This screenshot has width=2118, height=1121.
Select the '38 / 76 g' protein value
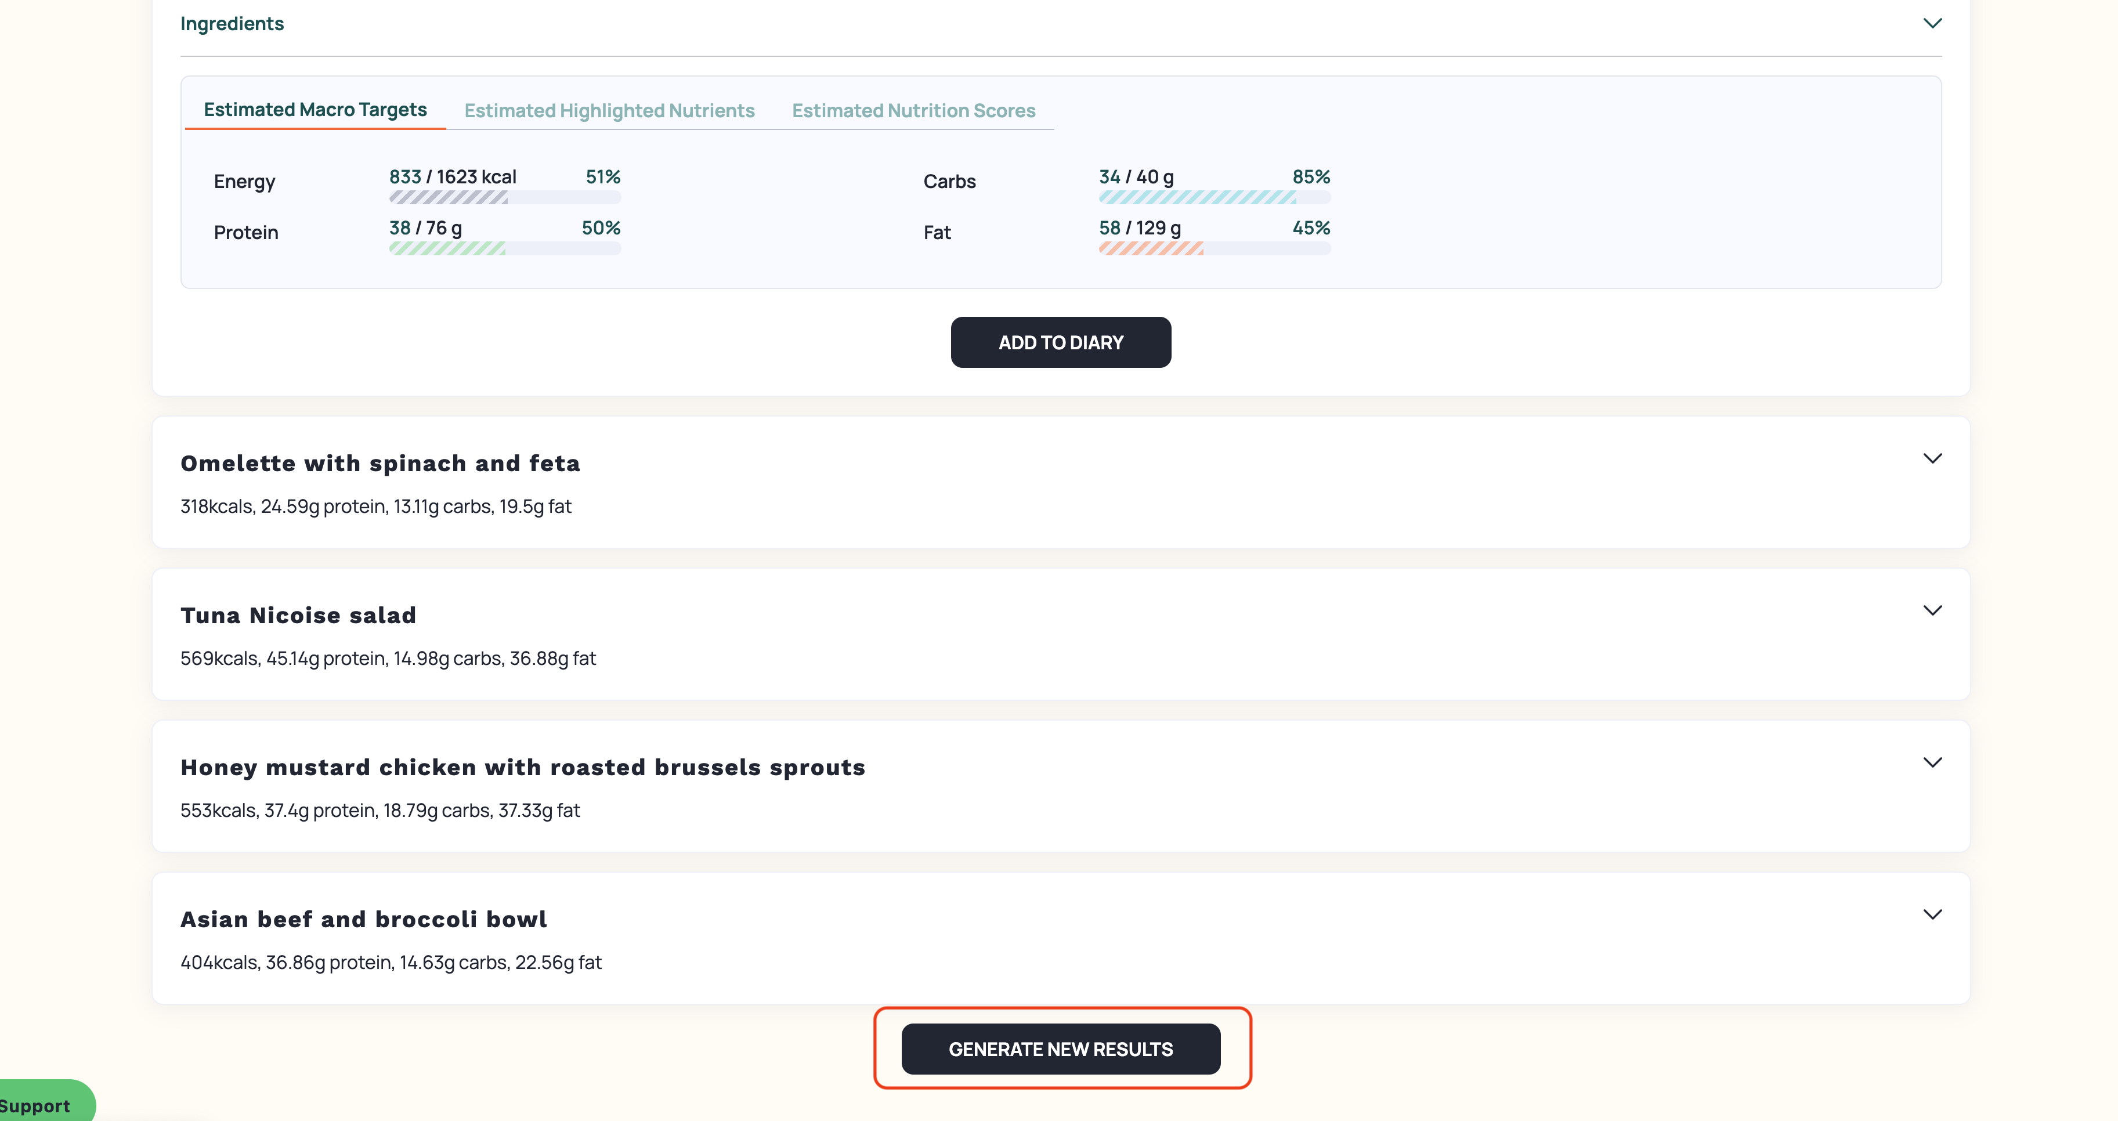tap(425, 227)
